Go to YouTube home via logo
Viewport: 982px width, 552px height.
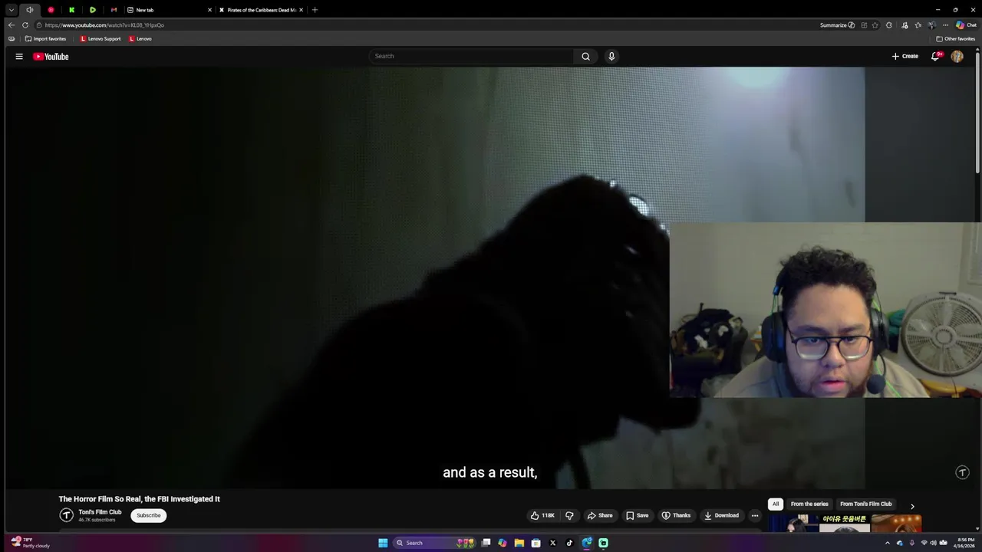(51, 56)
